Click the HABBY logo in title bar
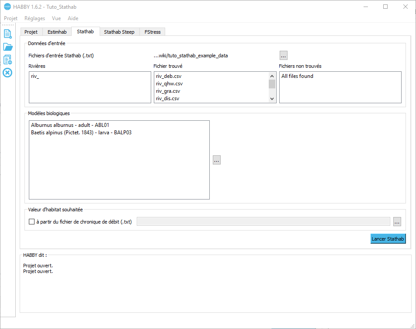 [7, 7]
